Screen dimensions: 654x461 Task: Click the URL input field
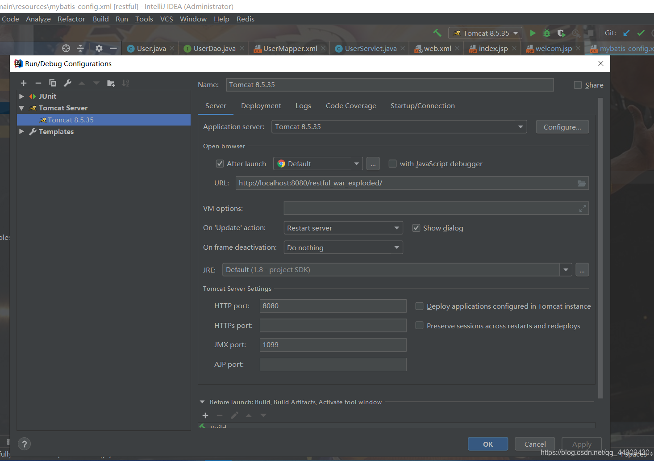(x=412, y=183)
